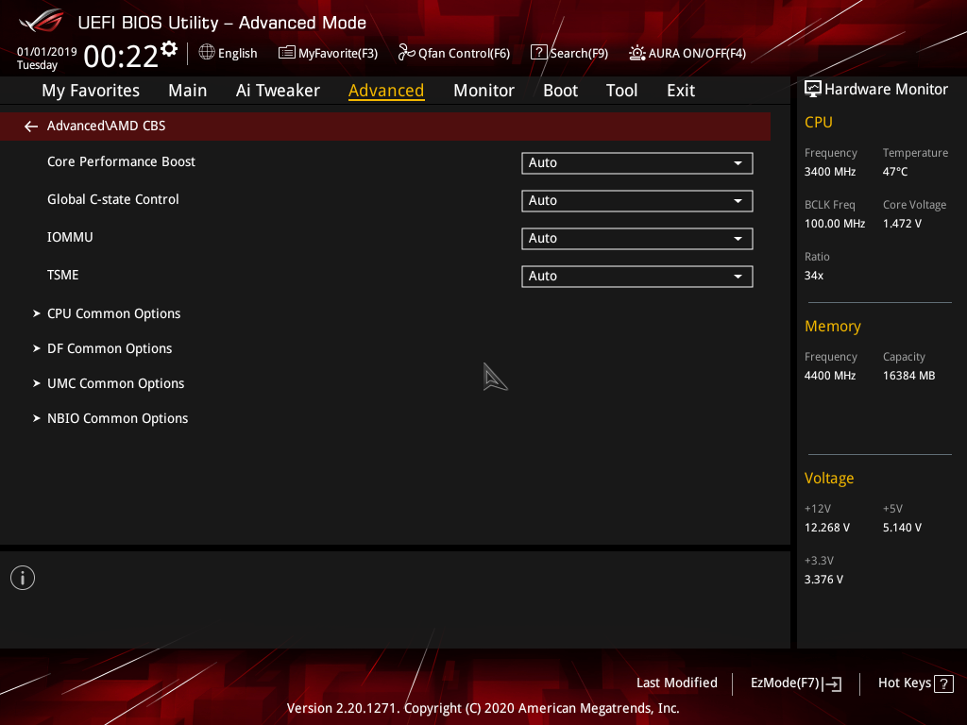Click the +12V 12.268 V reading

click(x=827, y=528)
